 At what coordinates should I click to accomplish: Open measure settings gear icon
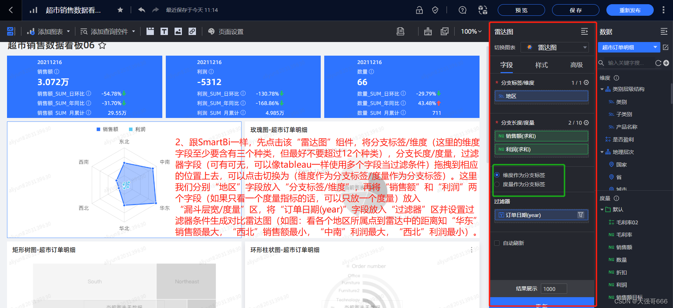tap(586, 122)
